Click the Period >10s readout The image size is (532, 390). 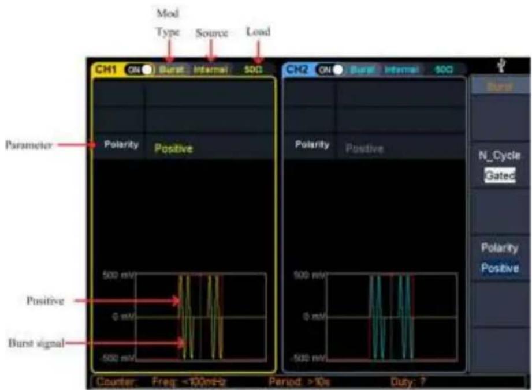(x=299, y=382)
